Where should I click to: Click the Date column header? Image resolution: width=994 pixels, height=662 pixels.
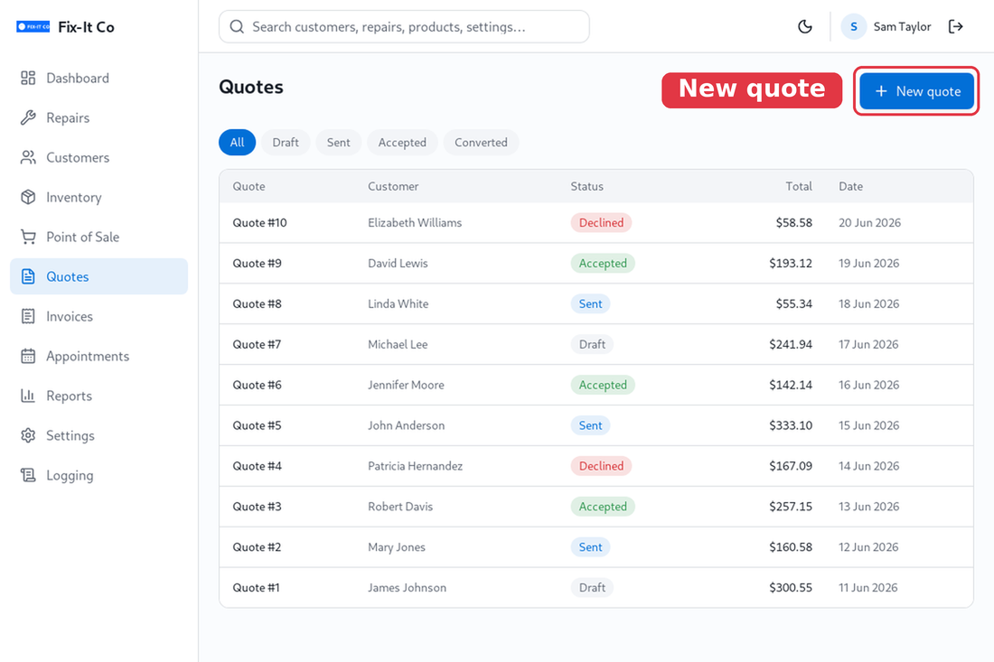(850, 186)
